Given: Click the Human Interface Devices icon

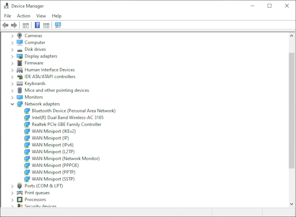Looking at the screenshot, I should [20, 70].
